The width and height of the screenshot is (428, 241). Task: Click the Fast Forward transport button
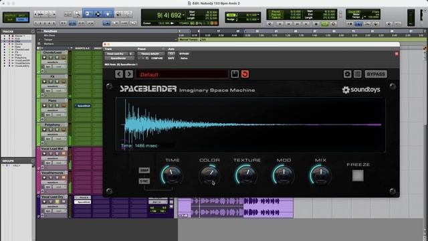coord(298,24)
